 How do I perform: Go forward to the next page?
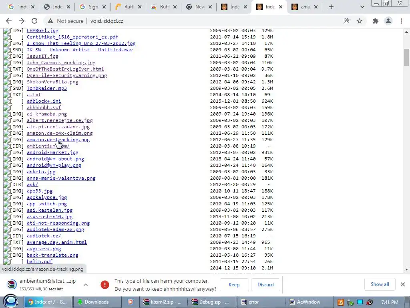coord(22,21)
